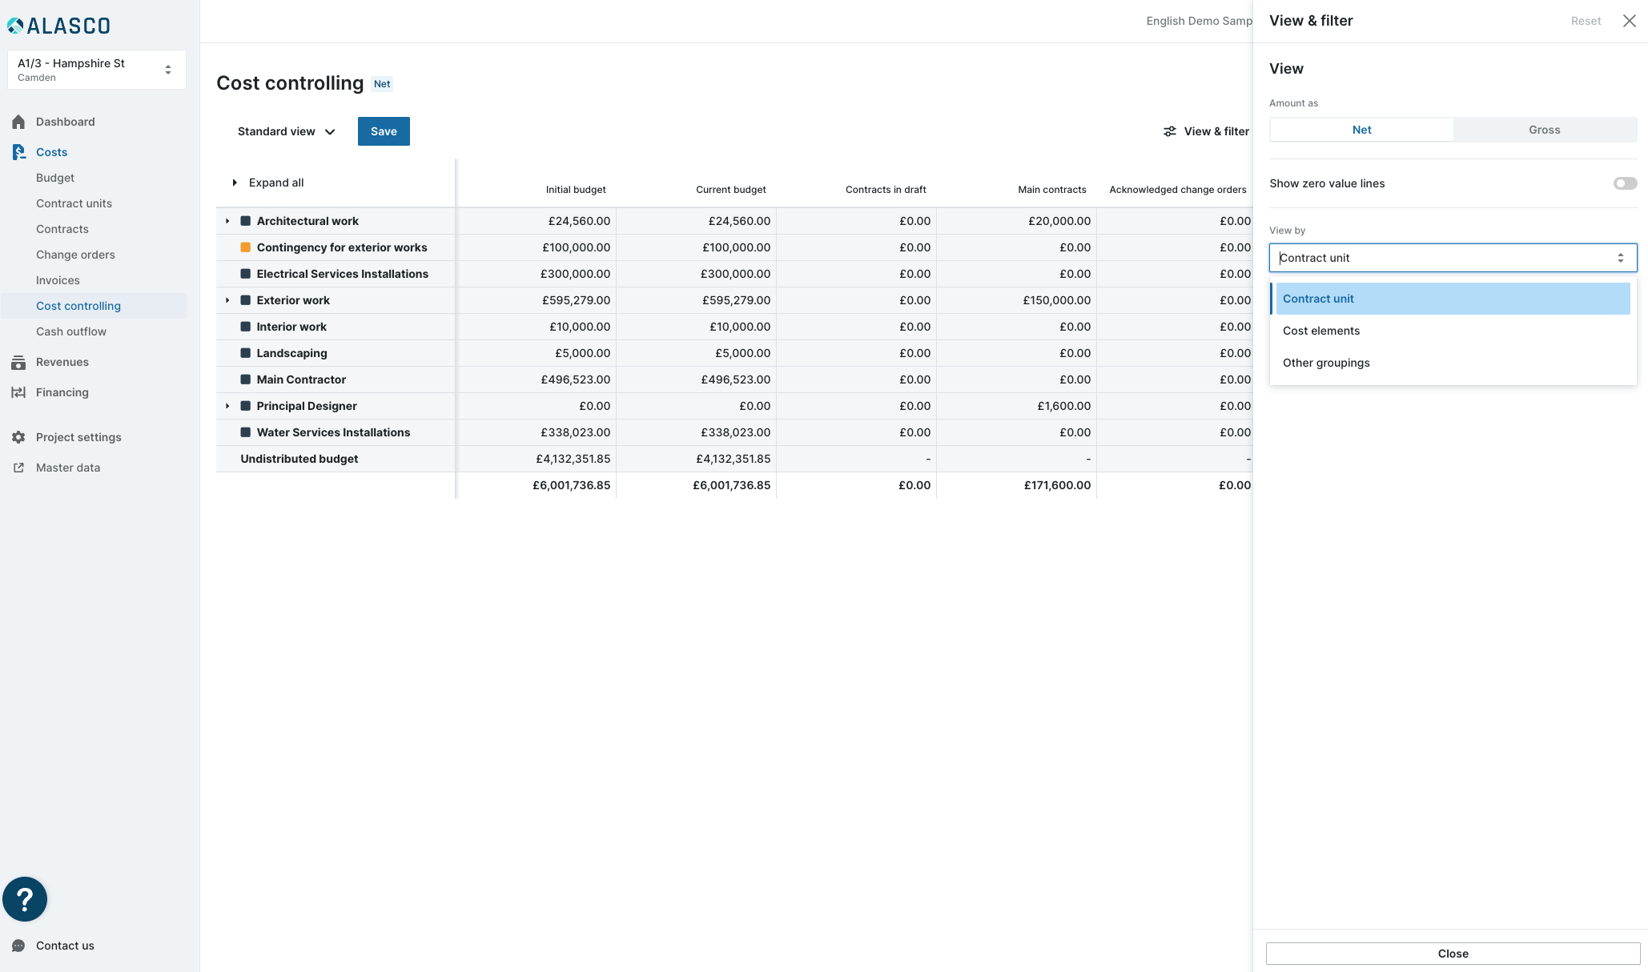Image resolution: width=1648 pixels, height=972 pixels.
Task: Click the Project settings gear icon
Action: pos(18,437)
